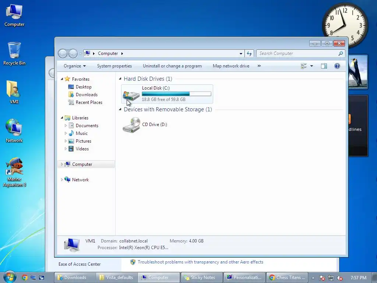Open Desktop under Favorites
377x283 pixels.
click(84, 87)
